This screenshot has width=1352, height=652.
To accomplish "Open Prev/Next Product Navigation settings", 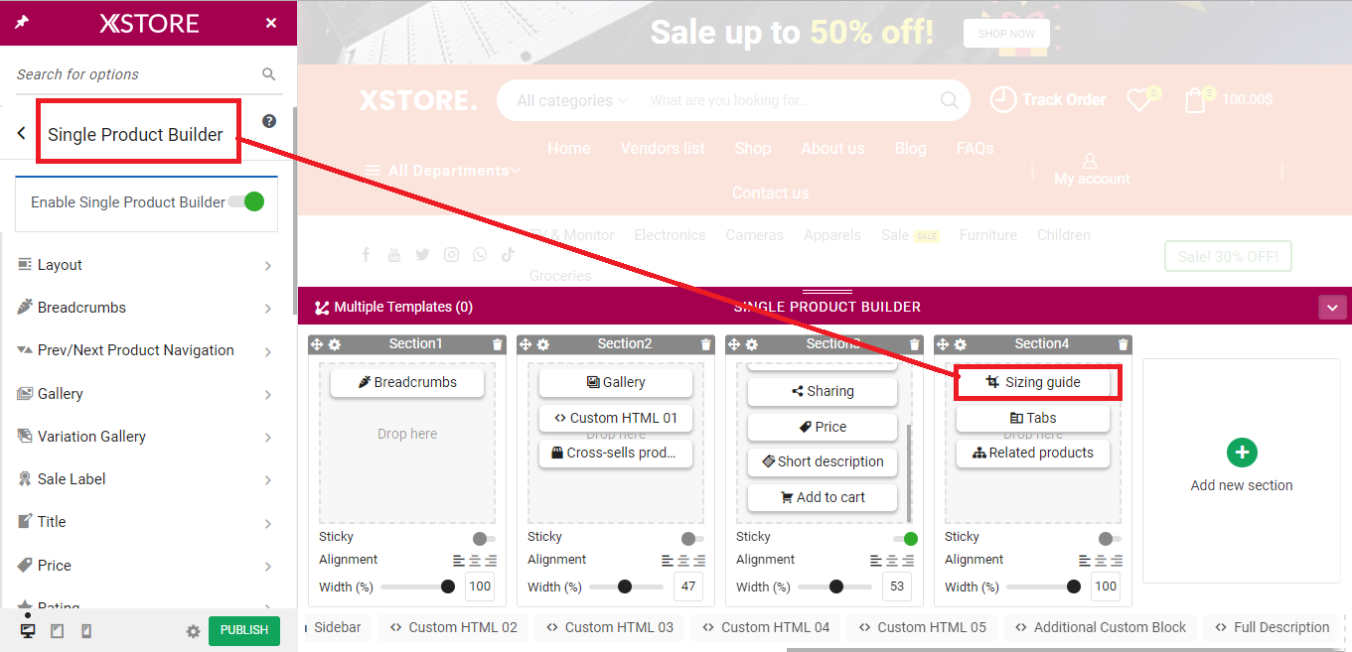I will [146, 350].
